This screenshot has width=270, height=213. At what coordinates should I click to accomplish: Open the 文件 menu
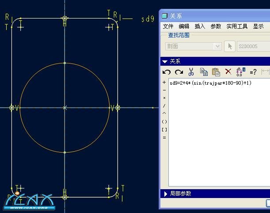(168, 26)
